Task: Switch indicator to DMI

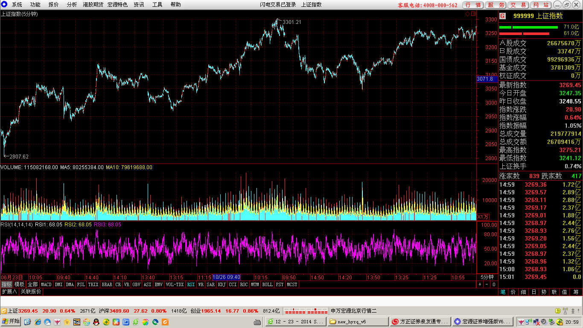Action: click(x=58, y=284)
